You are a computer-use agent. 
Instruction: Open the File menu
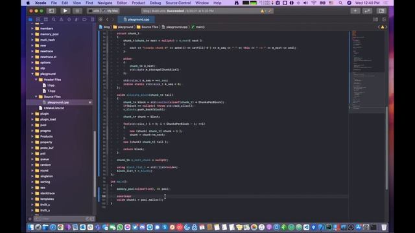coord(54,3)
